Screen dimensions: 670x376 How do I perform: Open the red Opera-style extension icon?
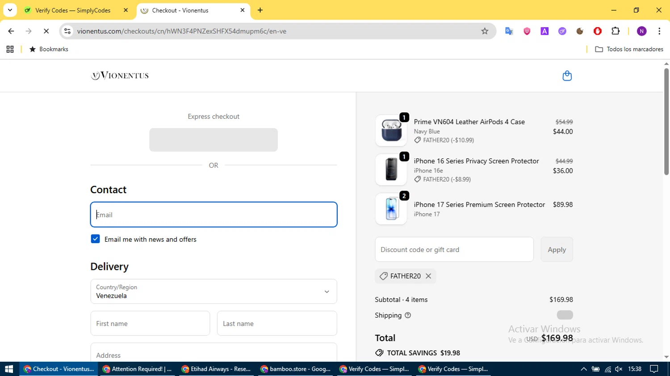coord(598,31)
